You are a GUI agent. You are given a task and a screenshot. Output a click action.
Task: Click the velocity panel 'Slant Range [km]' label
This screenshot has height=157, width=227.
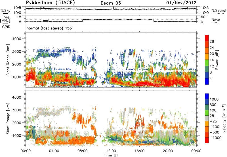pyautogui.click(x=8, y=118)
